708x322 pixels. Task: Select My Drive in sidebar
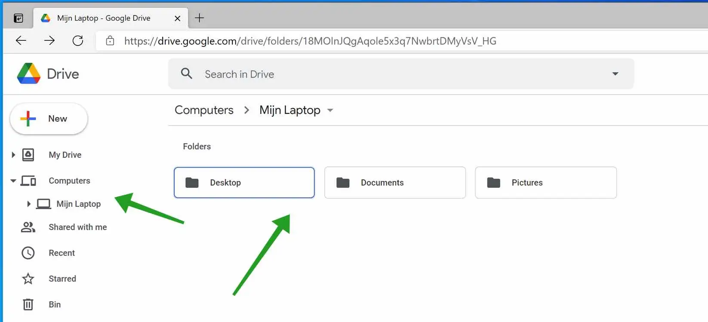[x=65, y=155]
